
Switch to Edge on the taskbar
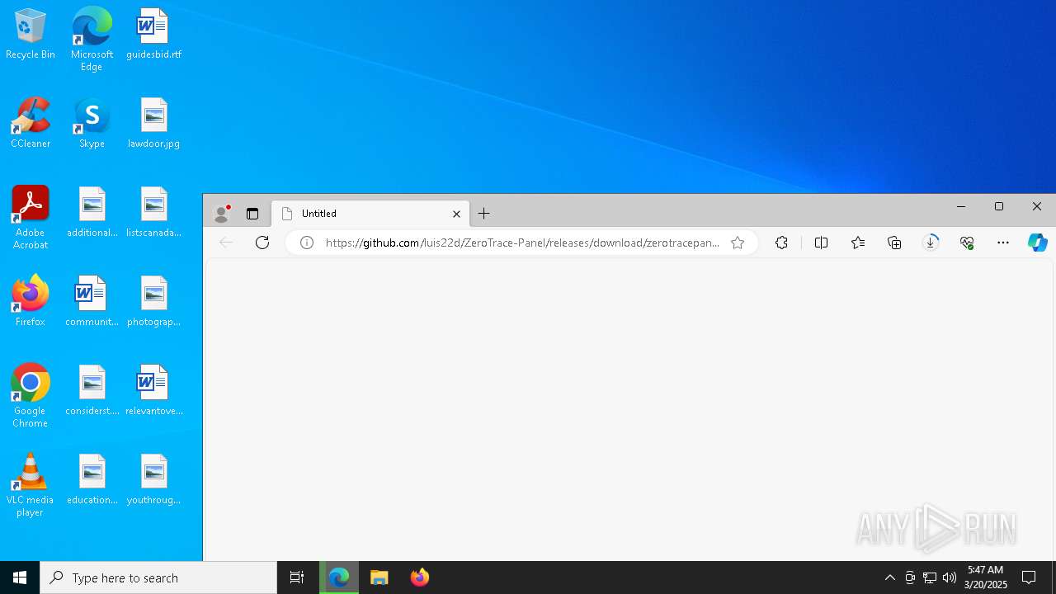click(x=339, y=577)
